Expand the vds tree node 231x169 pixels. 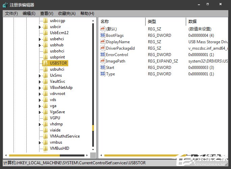[x=40, y=100]
